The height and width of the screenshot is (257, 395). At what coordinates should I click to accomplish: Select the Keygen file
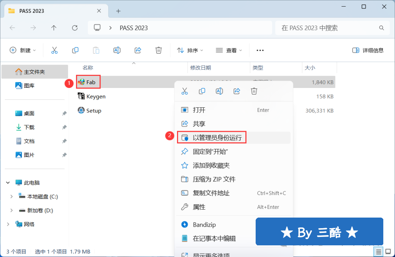(92, 96)
